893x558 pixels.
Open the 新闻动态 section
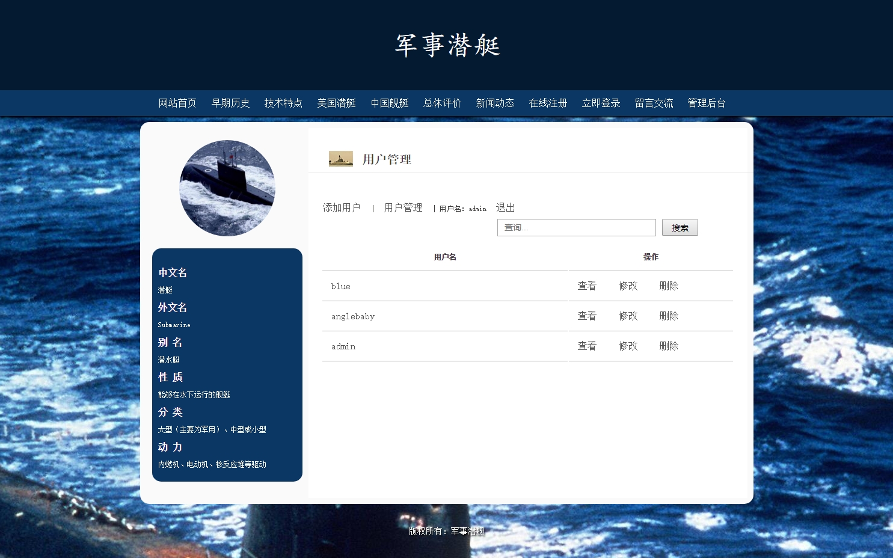click(495, 103)
